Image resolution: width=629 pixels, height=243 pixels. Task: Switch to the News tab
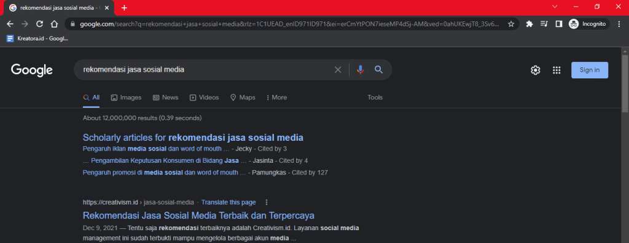(166, 97)
